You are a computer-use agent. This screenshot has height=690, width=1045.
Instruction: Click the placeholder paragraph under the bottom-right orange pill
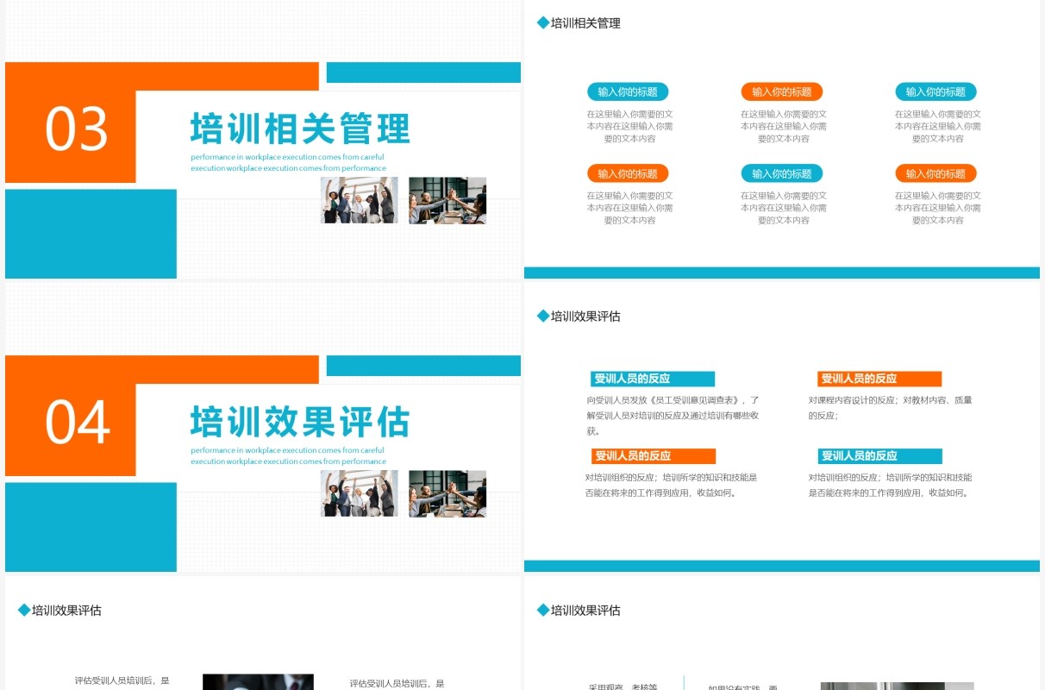938,208
